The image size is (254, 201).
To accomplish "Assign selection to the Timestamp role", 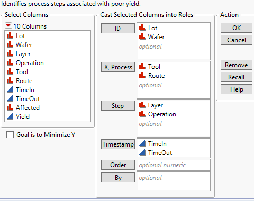I will coord(118,144).
